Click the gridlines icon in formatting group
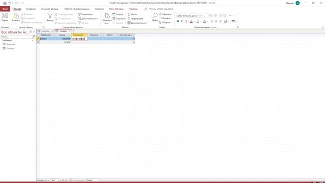Image resolution: width=325 pixels, height=183 pixels. tap(225, 21)
